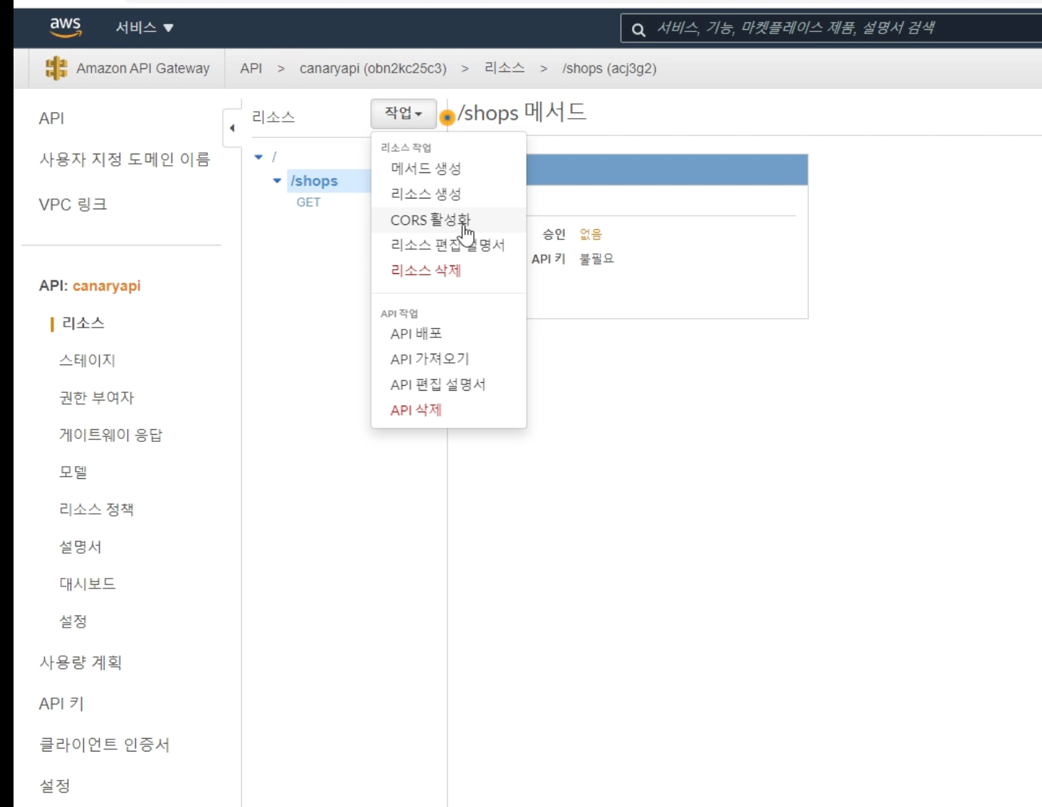1042x807 pixels.
Task: Select the /shops resource
Action: point(314,181)
